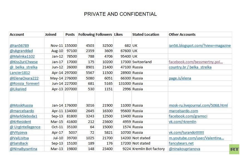This screenshot has width=242, height=157.
Task: Click the fancybears.net link
Action: coord(181,143)
